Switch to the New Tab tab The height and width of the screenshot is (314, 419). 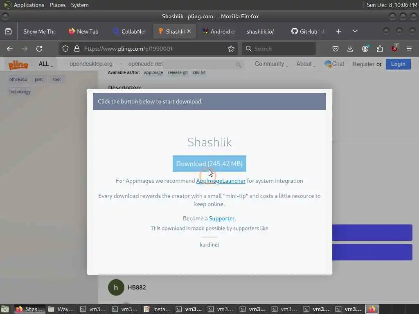[x=83, y=31]
